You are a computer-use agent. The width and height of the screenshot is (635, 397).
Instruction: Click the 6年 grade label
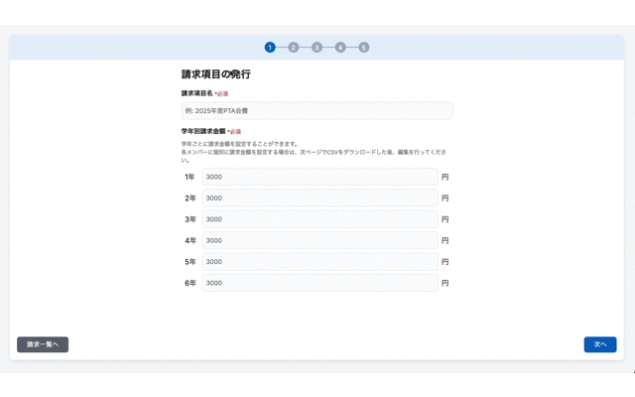190,283
